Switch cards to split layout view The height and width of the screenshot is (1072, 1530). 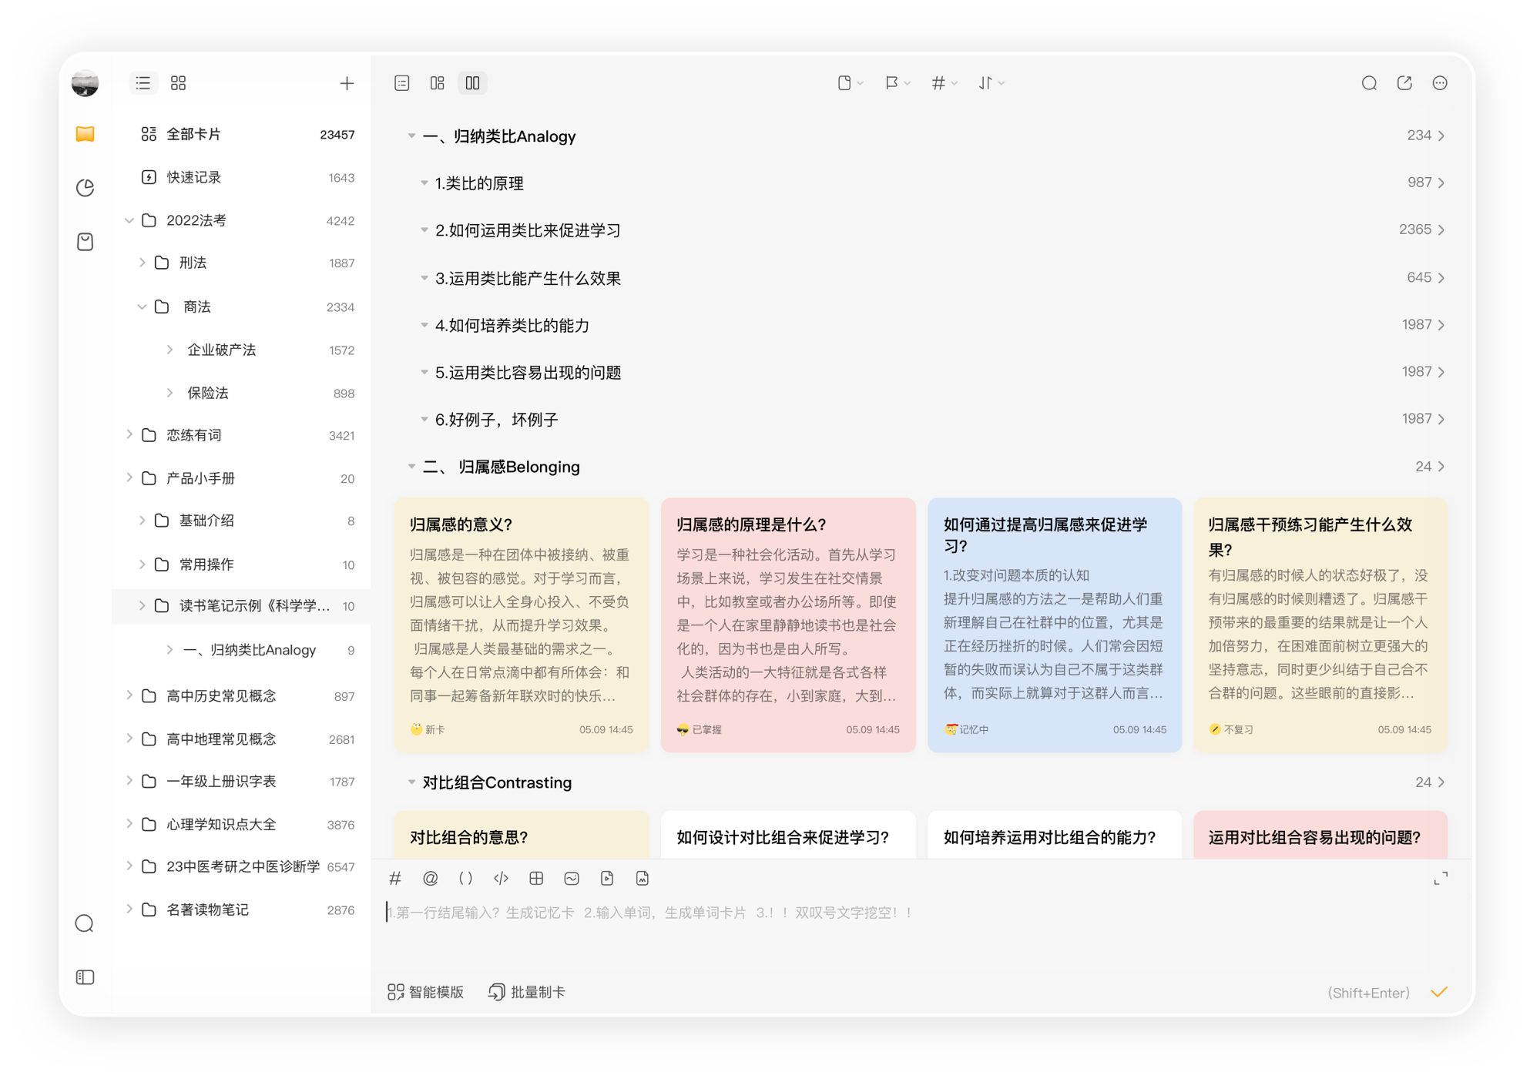438,83
